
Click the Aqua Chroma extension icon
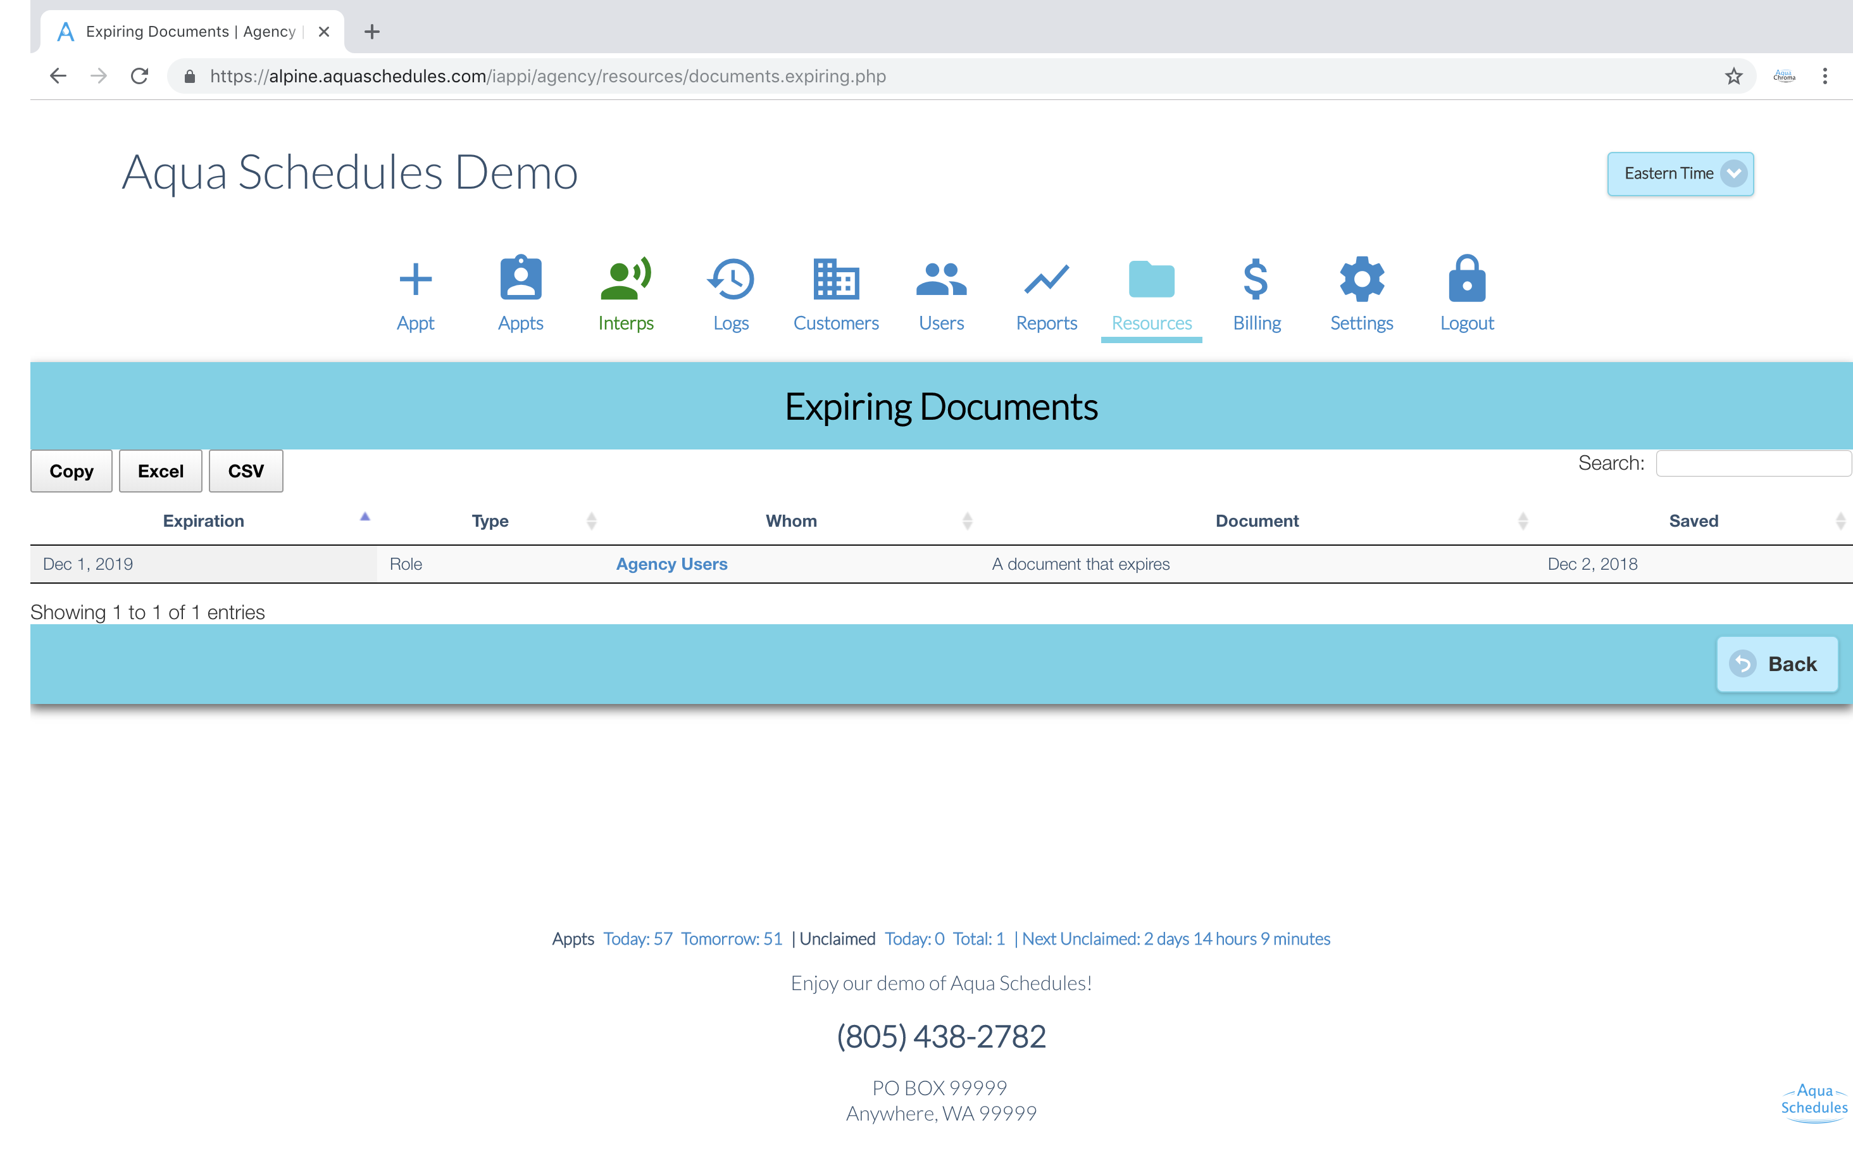pos(1784,76)
